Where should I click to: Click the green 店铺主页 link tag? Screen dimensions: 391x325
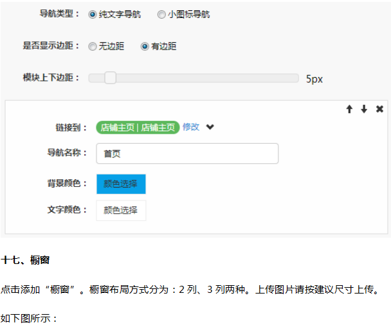(138, 127)
